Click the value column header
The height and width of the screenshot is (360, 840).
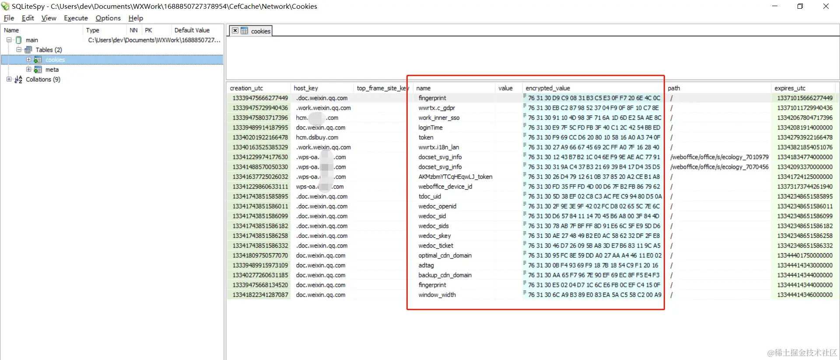click(x=509, y=88)
